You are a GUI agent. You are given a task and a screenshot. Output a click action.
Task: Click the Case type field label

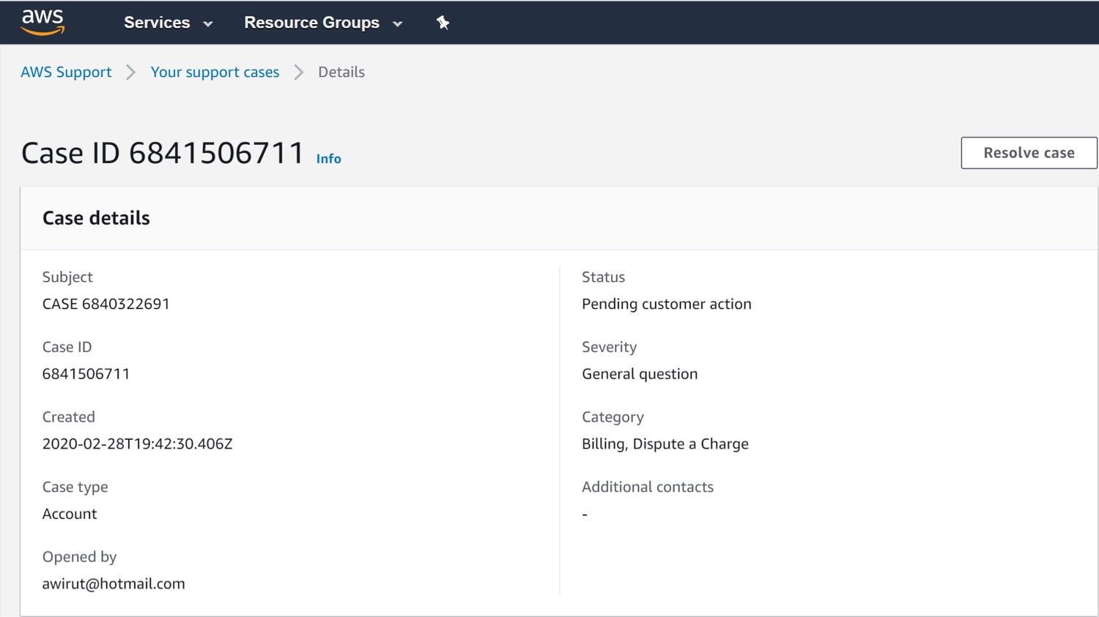[x=75, y=487]
